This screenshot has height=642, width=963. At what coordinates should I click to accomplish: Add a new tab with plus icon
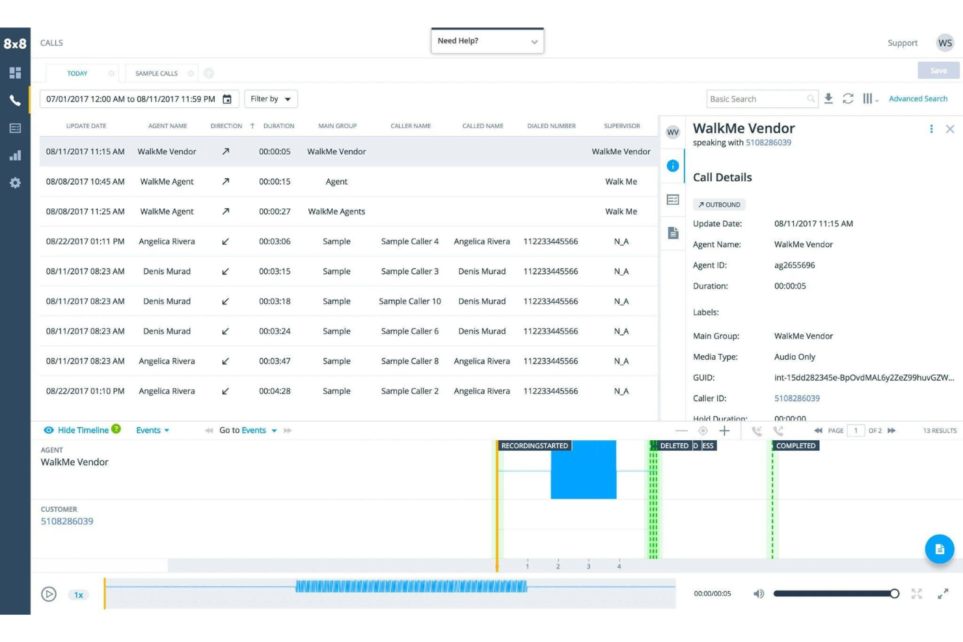click(x=209, y=74)
